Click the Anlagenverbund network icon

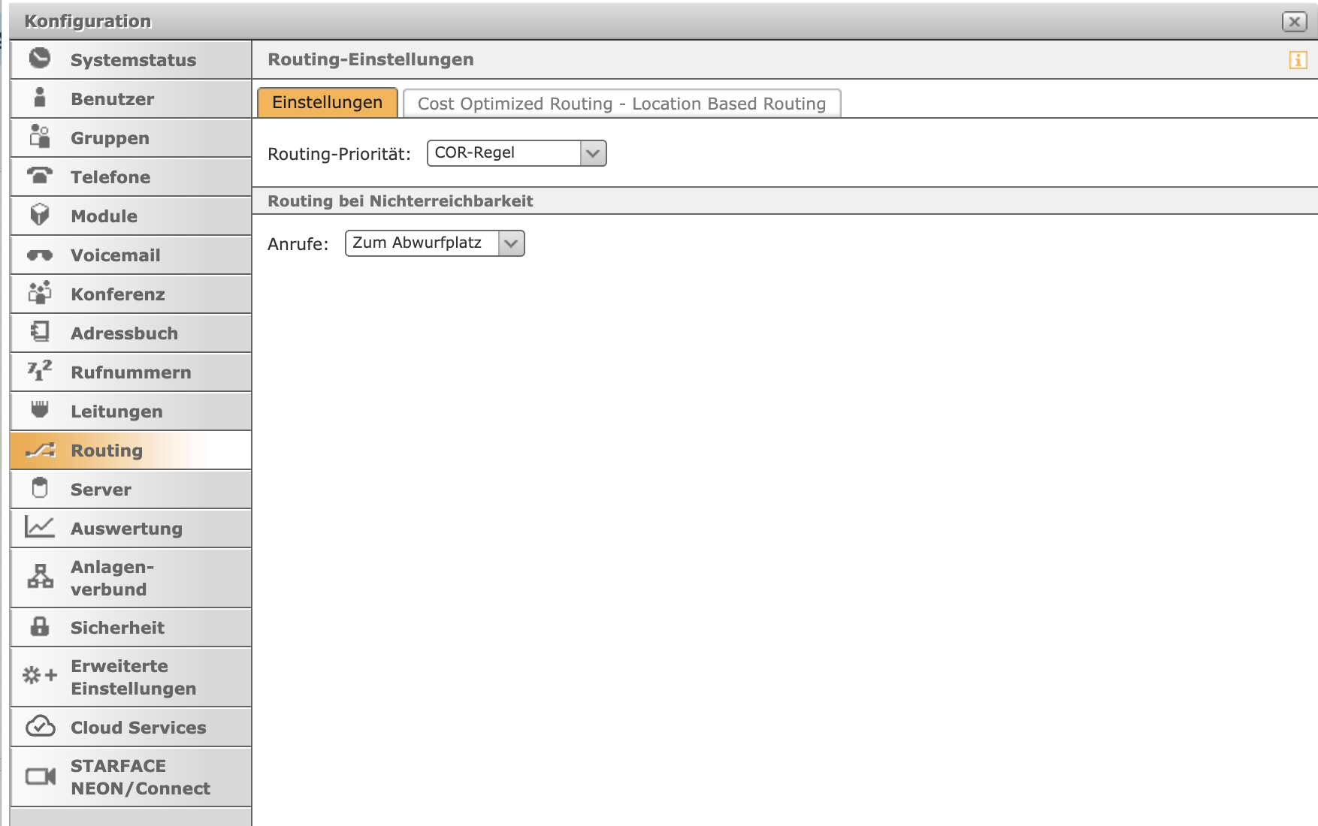tap(40, 576)
